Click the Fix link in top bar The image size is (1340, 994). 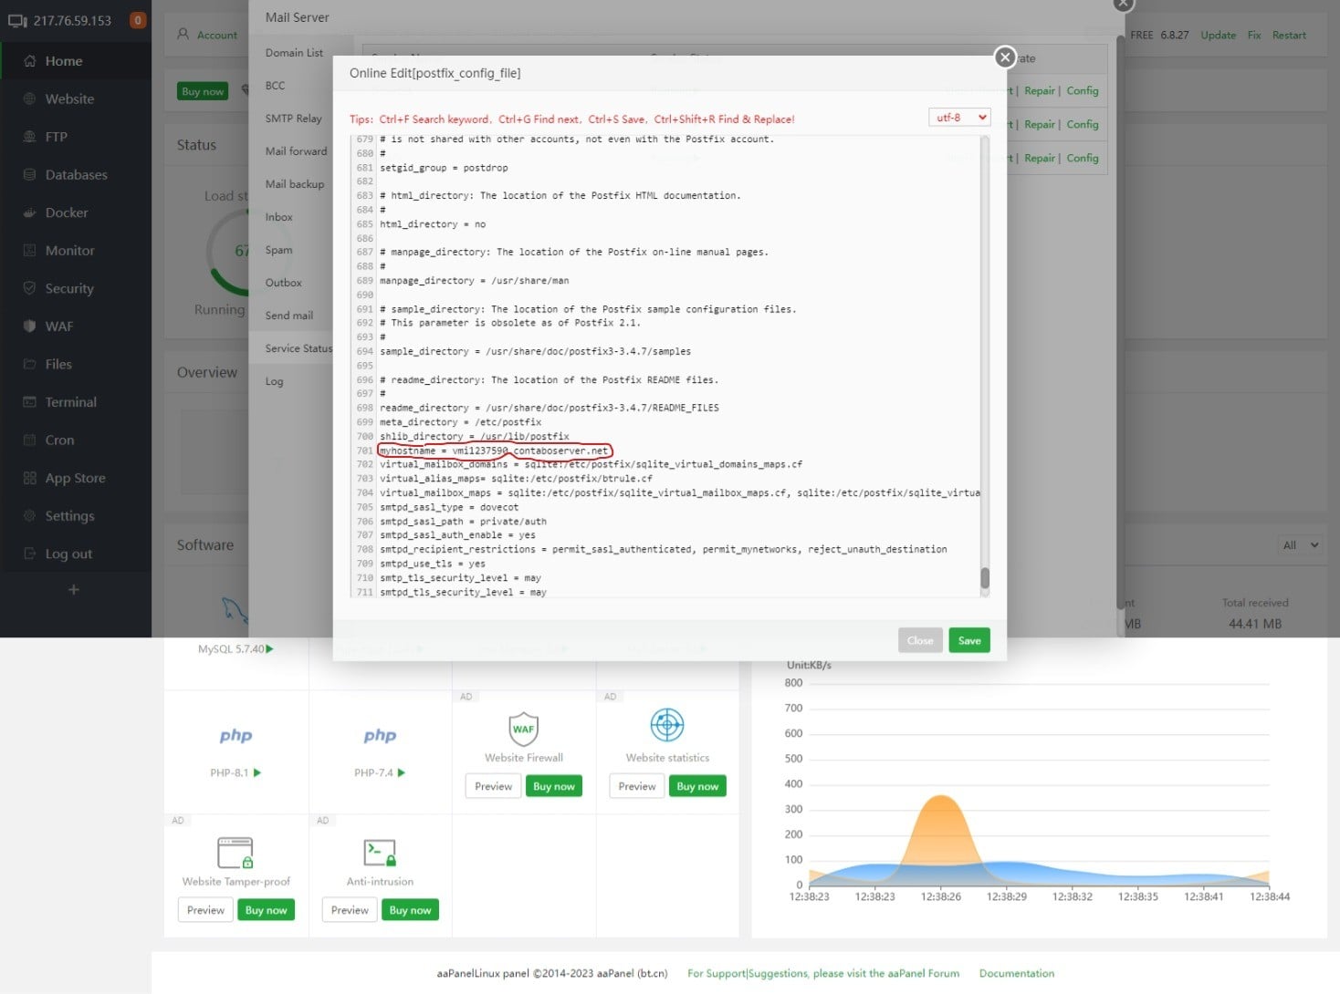(x=1254, y=36)
